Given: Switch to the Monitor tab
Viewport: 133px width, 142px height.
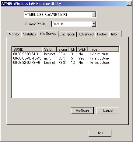Looking at the screenshot, I should point(14,34).
